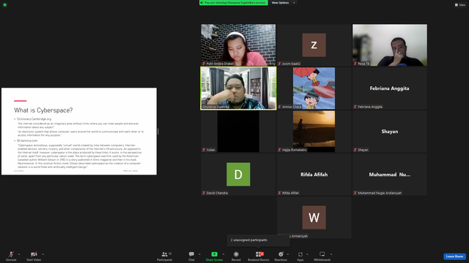Select the W avatar participant tile

point(314,218)
